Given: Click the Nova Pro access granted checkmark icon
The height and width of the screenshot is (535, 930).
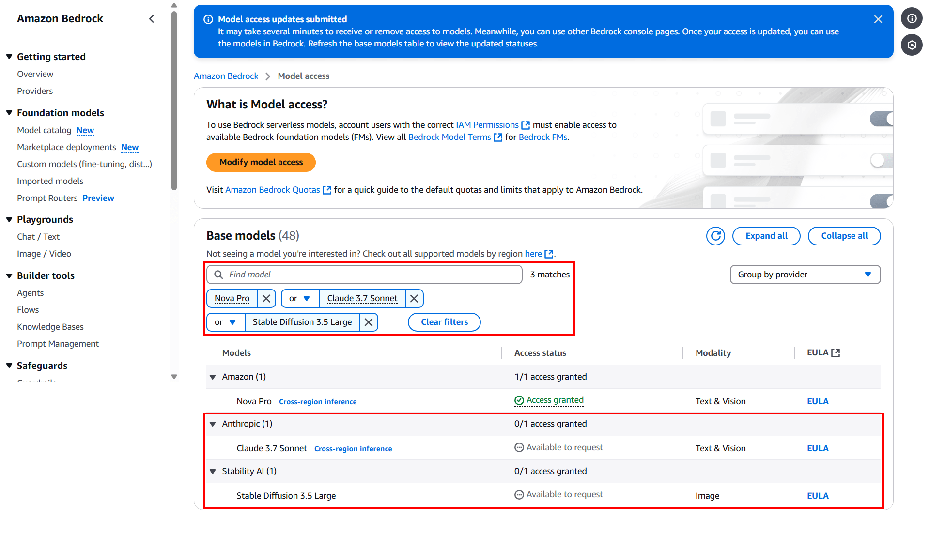Looking at the screenshot, I should click(519, 400).
